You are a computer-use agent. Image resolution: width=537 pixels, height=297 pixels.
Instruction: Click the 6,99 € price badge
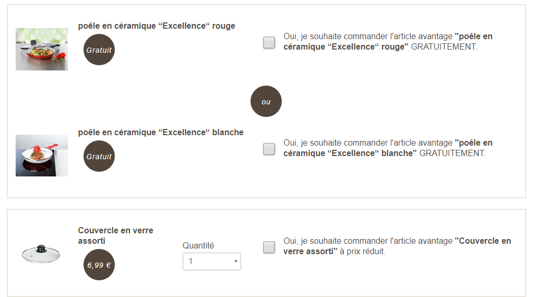coord(99,265)
